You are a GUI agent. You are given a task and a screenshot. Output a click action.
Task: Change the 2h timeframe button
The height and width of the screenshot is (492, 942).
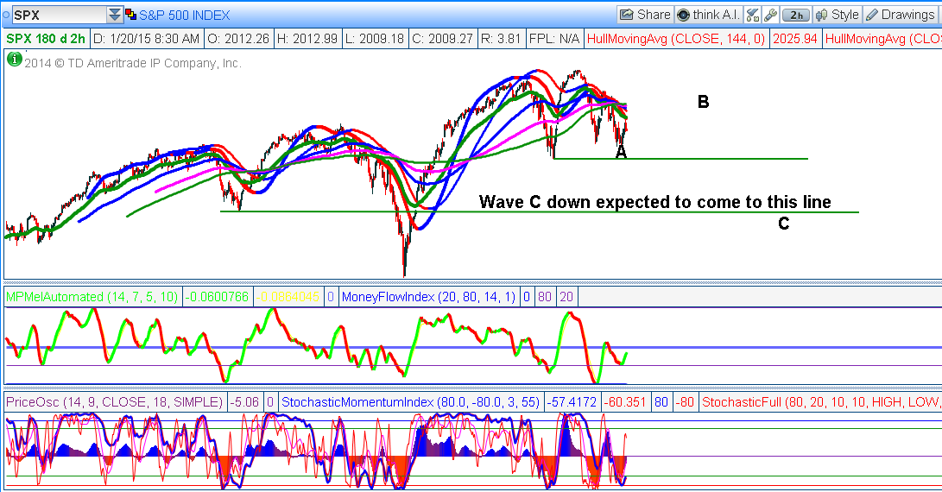[x=796, y=15]
